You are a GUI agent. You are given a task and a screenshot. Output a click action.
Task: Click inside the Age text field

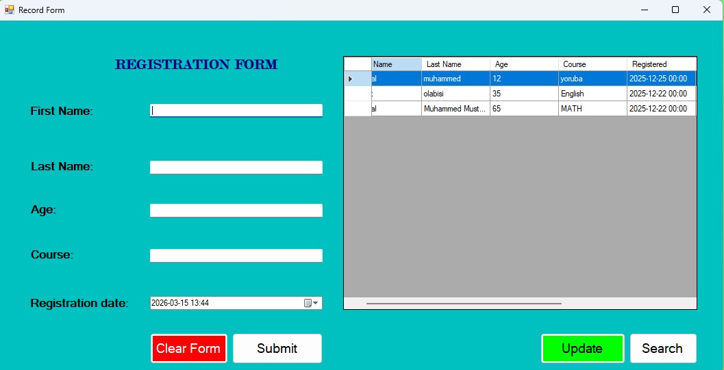[x=236, y=211]
